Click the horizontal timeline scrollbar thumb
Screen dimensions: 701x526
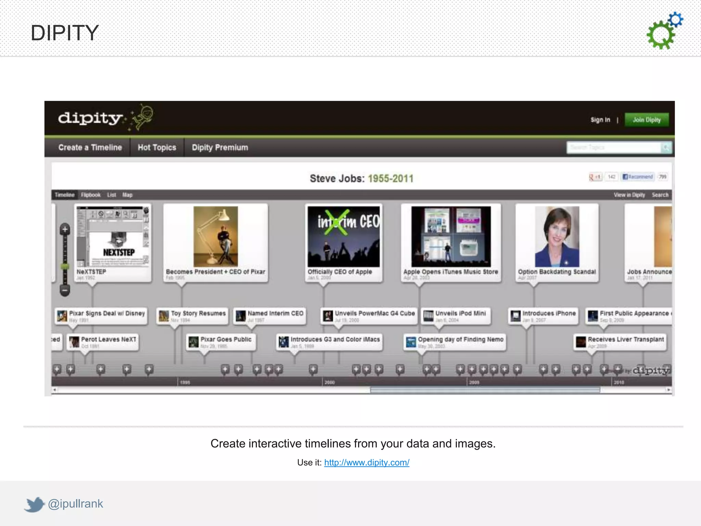click(x=485, y=390)
